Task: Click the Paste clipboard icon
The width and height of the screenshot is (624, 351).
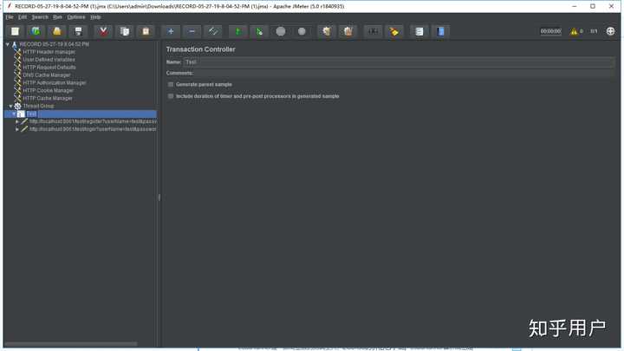Action: coord(146,31)
